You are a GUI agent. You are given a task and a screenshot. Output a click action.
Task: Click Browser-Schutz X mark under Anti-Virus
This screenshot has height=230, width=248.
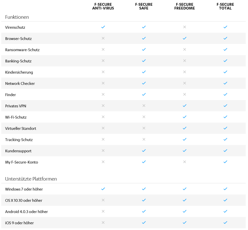tap(103, 38)
